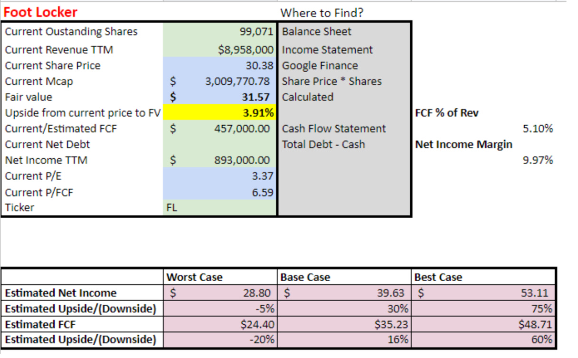Viewport: 578px width, 358px height.
Task: Select the -20% FCF downside cell
Action: (220, 340)
